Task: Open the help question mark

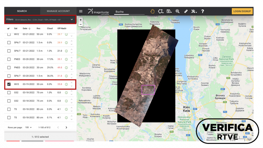Action: (x=203, y=11)
